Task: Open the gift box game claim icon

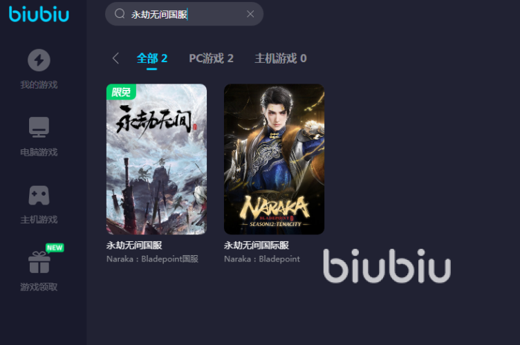Action: click(39, 262)
